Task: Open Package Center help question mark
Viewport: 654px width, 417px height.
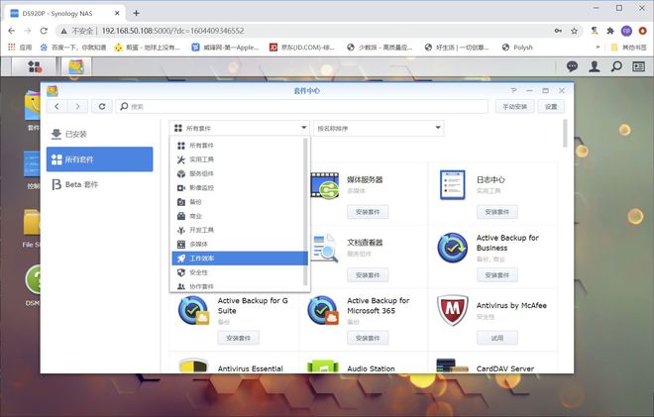Action: (x=513, y=90)
